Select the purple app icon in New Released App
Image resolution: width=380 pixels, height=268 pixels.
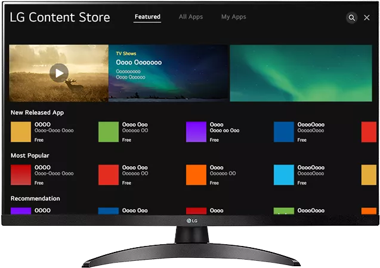(196, 132)
